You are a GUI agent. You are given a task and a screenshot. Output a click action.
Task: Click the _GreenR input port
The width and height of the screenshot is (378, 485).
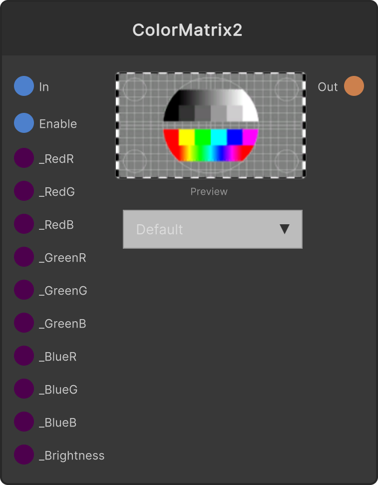click(24, 257)
